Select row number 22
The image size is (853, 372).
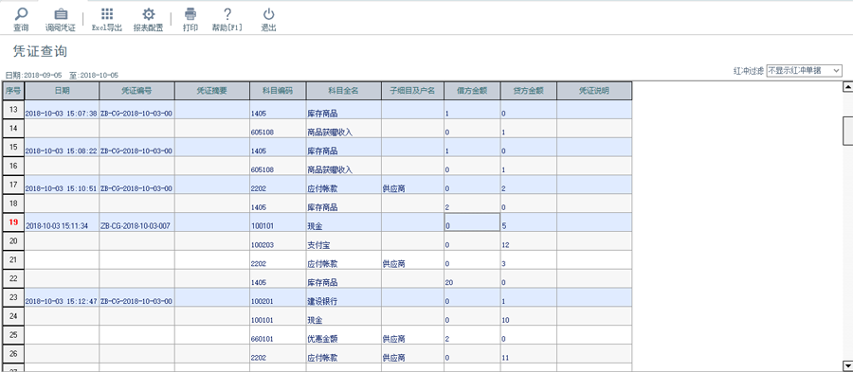[x=13, y=278]
